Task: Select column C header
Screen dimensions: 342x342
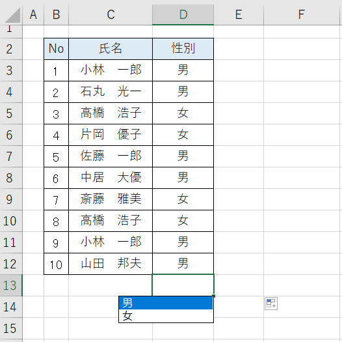Action: [111, 14]
